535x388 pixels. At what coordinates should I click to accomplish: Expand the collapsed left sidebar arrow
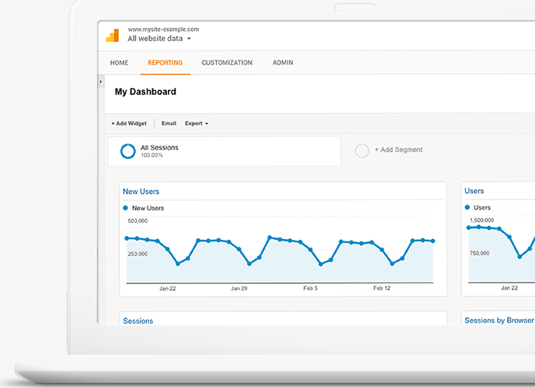pos(101,81)
